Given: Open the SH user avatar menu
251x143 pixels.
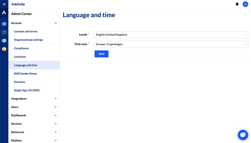Looking at the screenshot, I should click(245, 4).
